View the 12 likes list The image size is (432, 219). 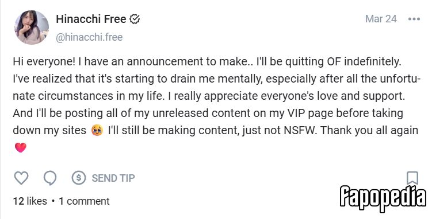(30, 201)
